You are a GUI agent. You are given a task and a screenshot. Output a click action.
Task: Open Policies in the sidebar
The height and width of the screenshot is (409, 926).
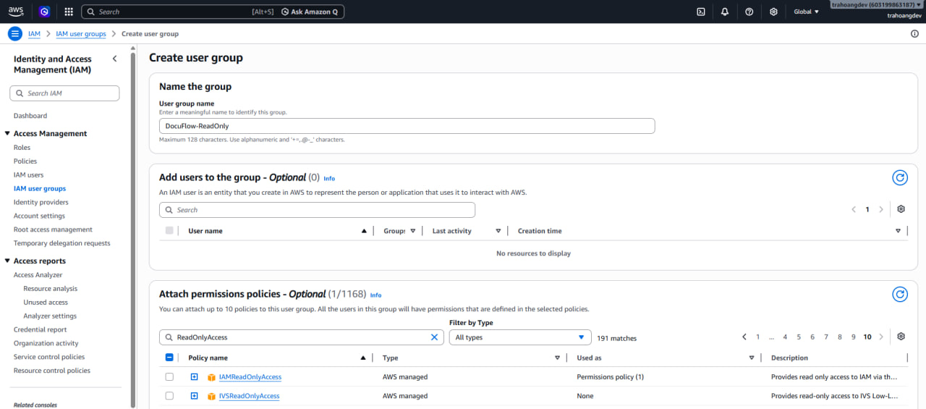(25, 161)
